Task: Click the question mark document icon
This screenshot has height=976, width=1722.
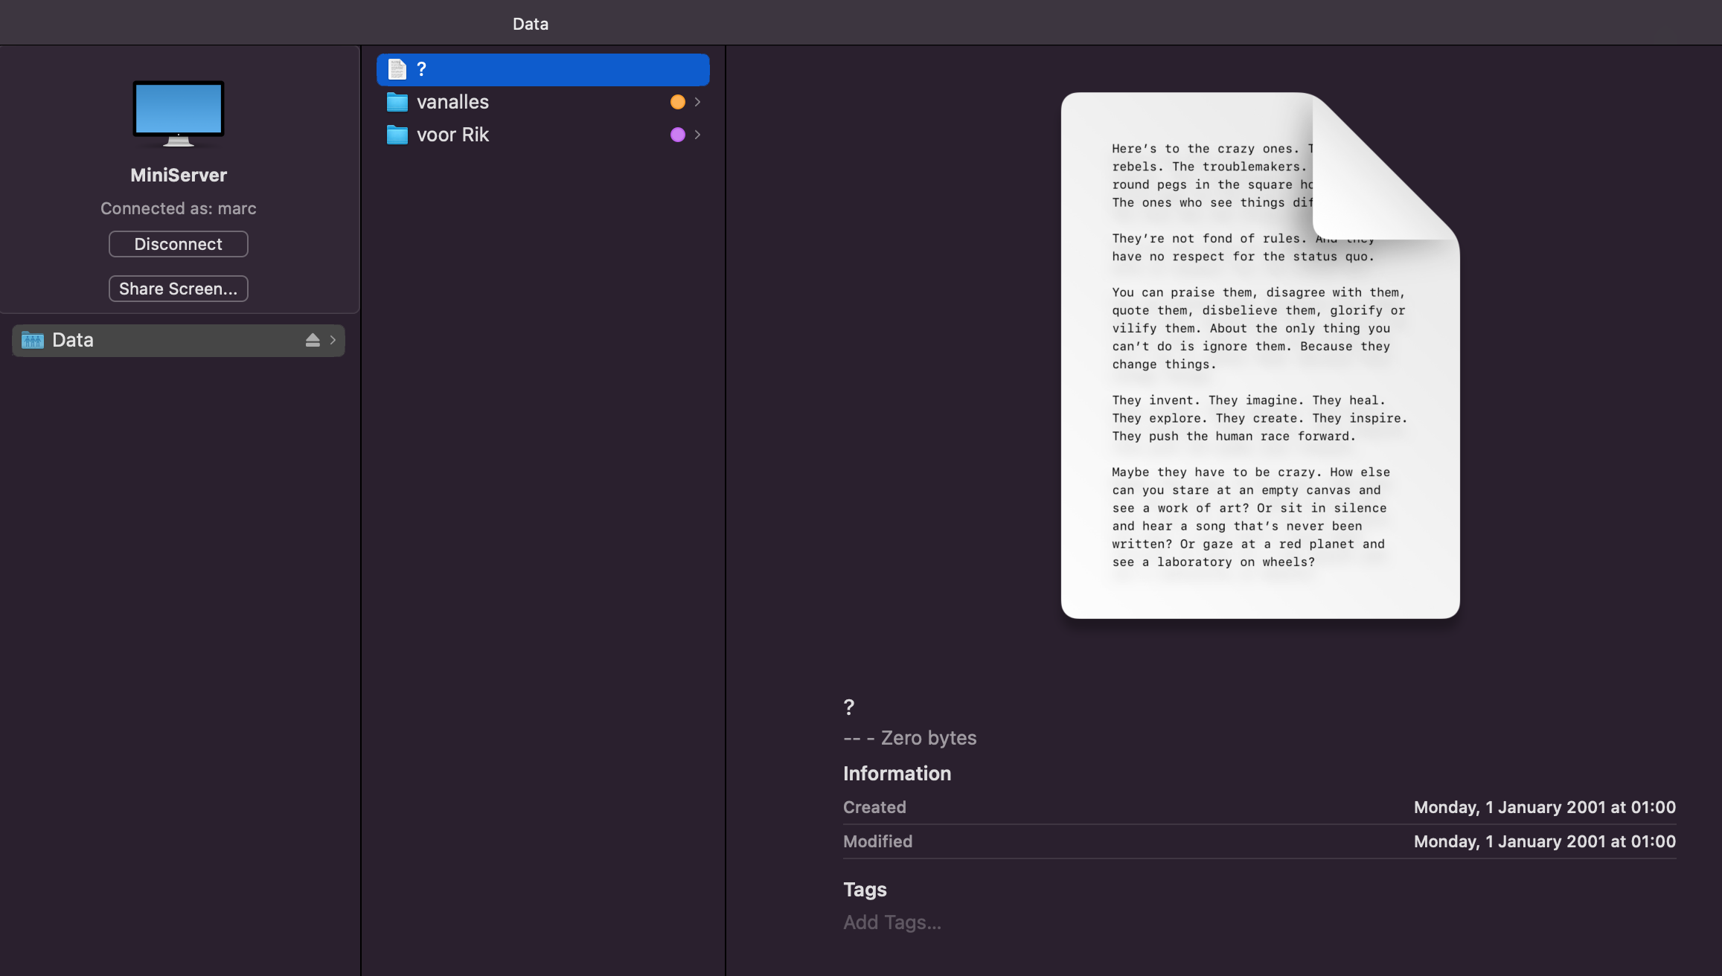Action: click(x=397, y=69)
